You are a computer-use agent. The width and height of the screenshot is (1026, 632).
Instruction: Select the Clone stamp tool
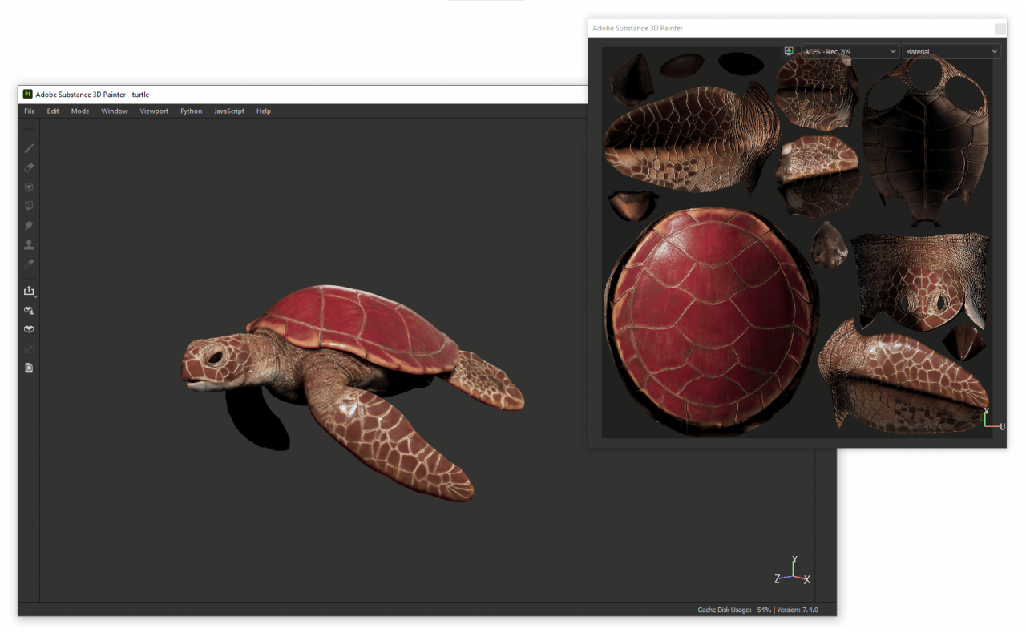(x=29, y=245)
